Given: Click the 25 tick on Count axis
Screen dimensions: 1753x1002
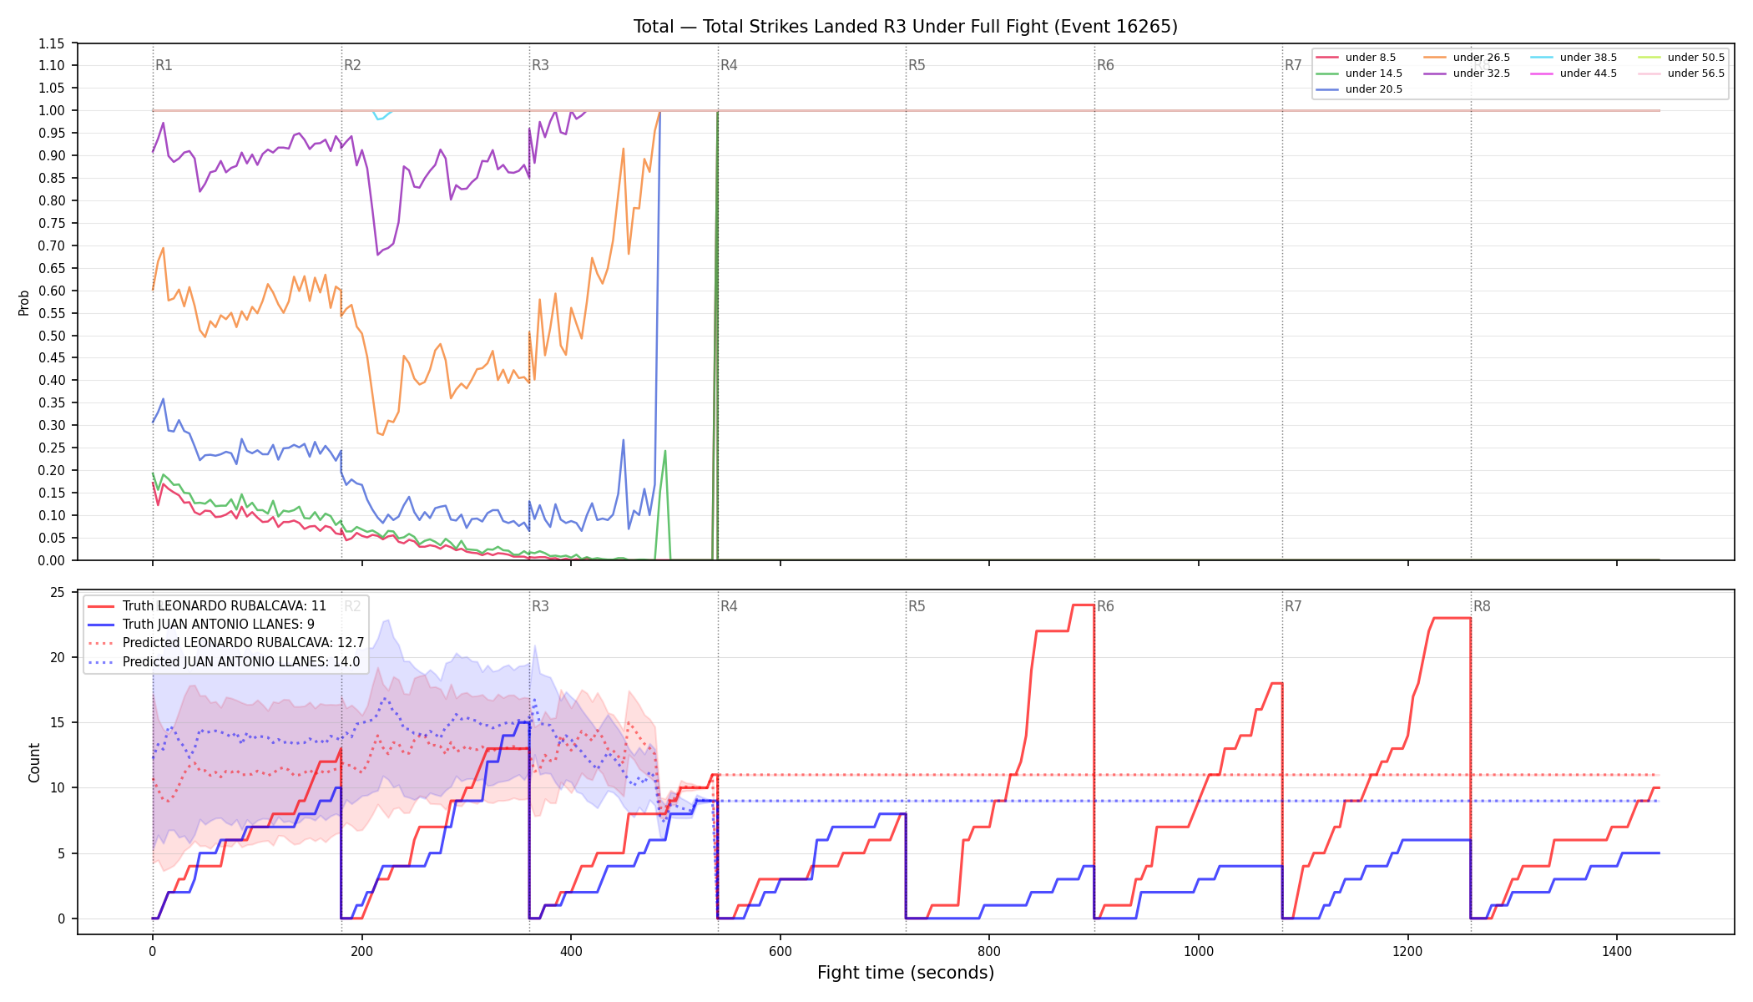Looking at the screenshot, I should click(58, 592).
